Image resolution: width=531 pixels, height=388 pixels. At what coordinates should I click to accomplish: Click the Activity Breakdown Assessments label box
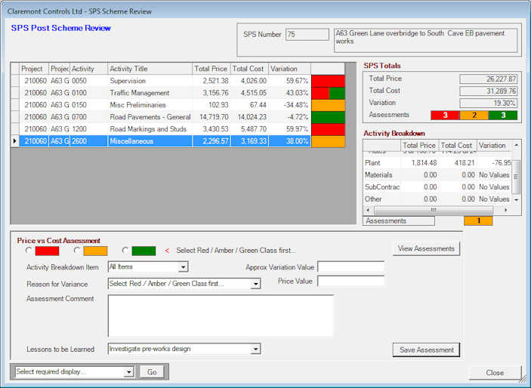pos(399,220)
